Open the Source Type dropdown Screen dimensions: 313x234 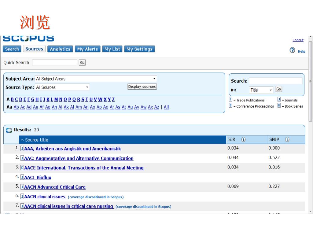[x=62, y=87]
